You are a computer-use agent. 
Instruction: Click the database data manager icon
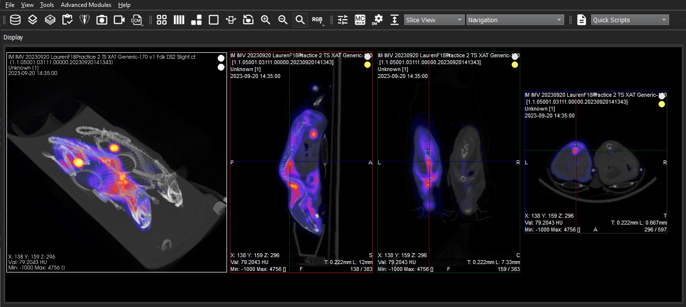pos(15,20)
